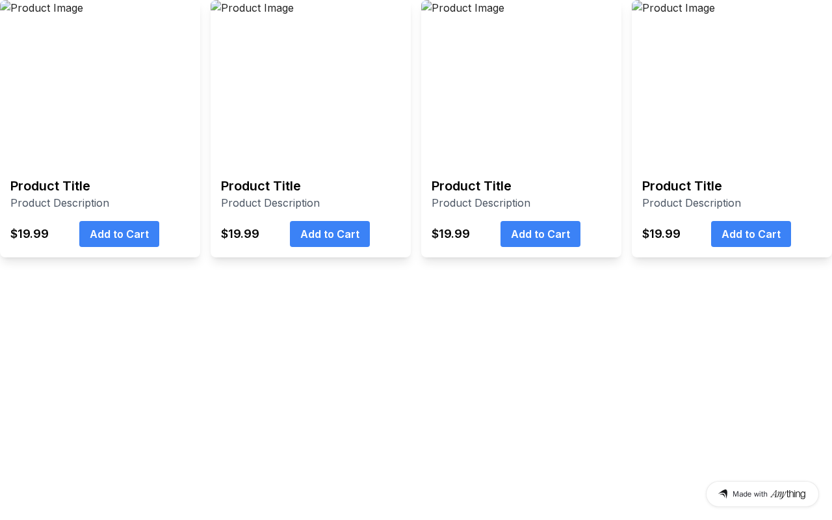
Task: Click the fourth card's $19.99 price
Action: pyautogui.click(x=661, y=234)
